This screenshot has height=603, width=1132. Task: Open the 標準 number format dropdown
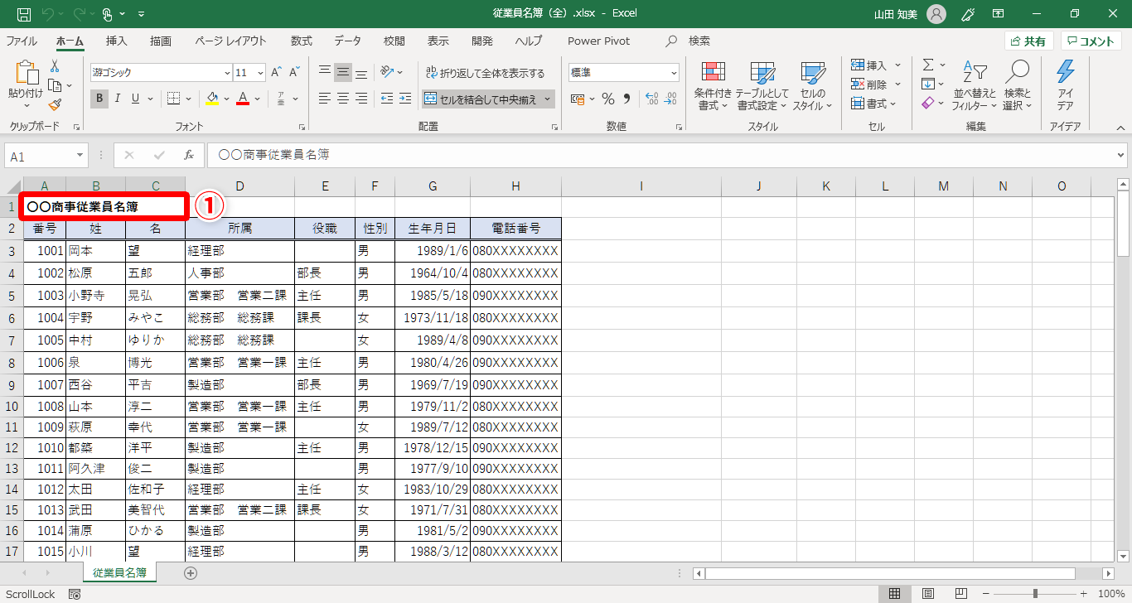coord(673,73)
